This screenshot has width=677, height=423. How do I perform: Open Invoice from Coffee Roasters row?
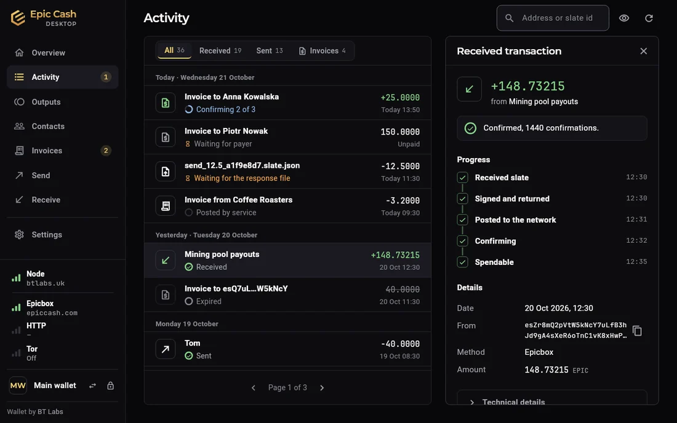[x=287, y=206]
